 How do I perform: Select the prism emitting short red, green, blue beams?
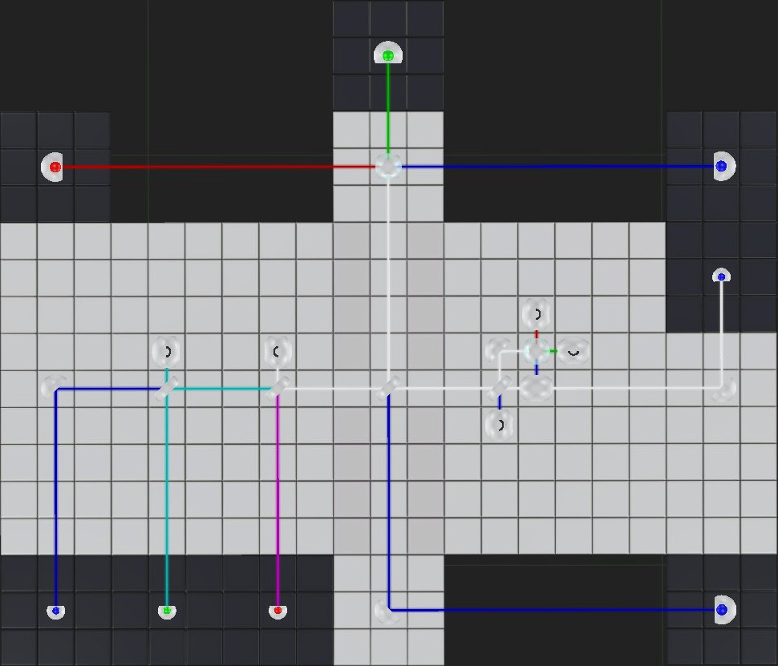pos(537,350)
